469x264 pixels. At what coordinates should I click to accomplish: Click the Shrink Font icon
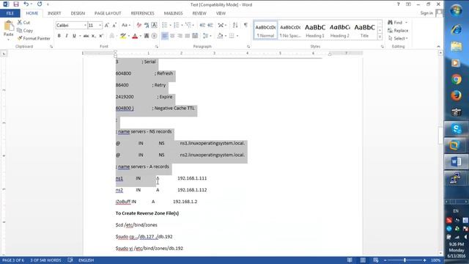pos(114,26)
